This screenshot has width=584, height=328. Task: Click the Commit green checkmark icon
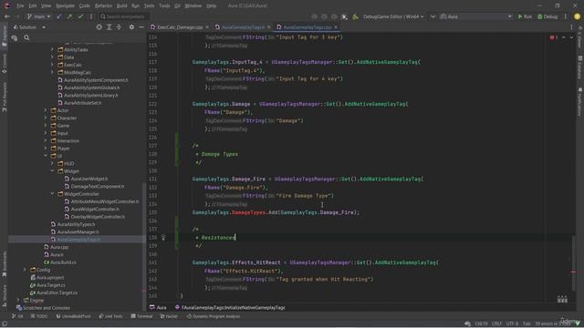(80, 16)
